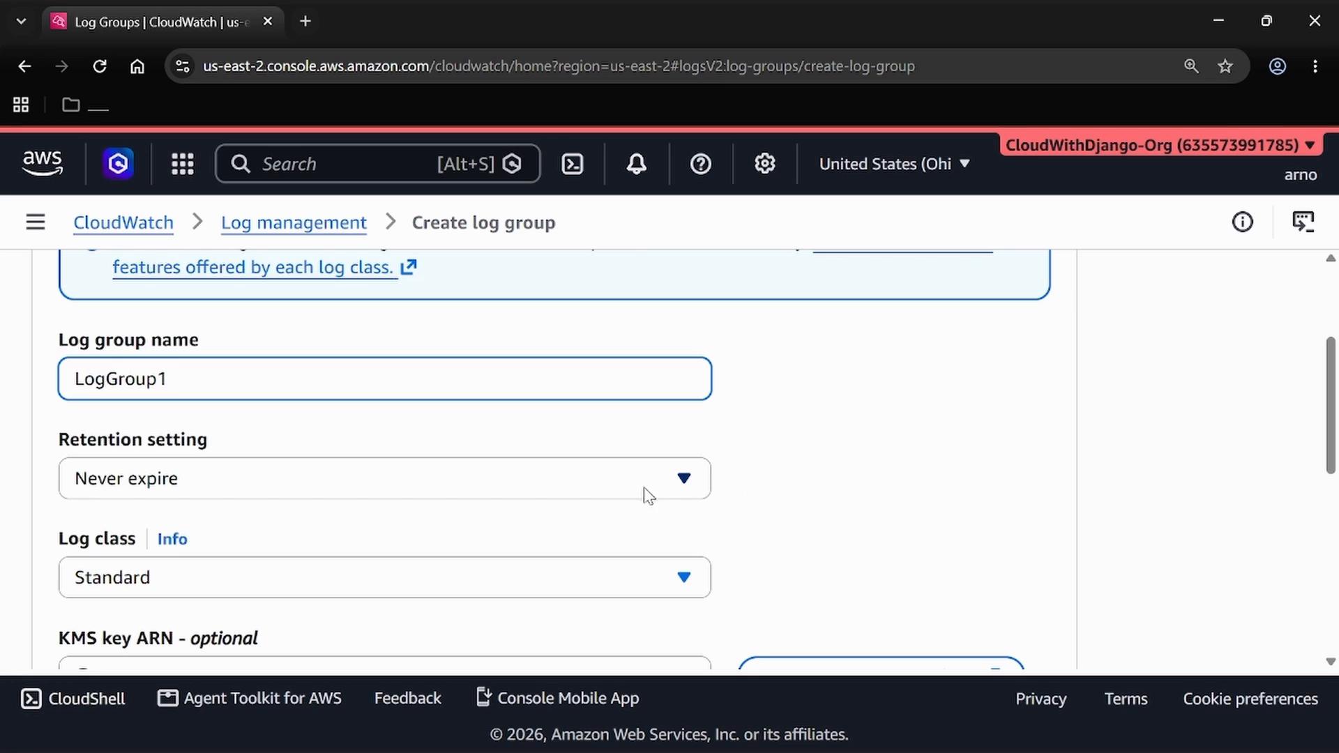Open the info panel icon
The image size is (1339, 753).
point(1242,222)
